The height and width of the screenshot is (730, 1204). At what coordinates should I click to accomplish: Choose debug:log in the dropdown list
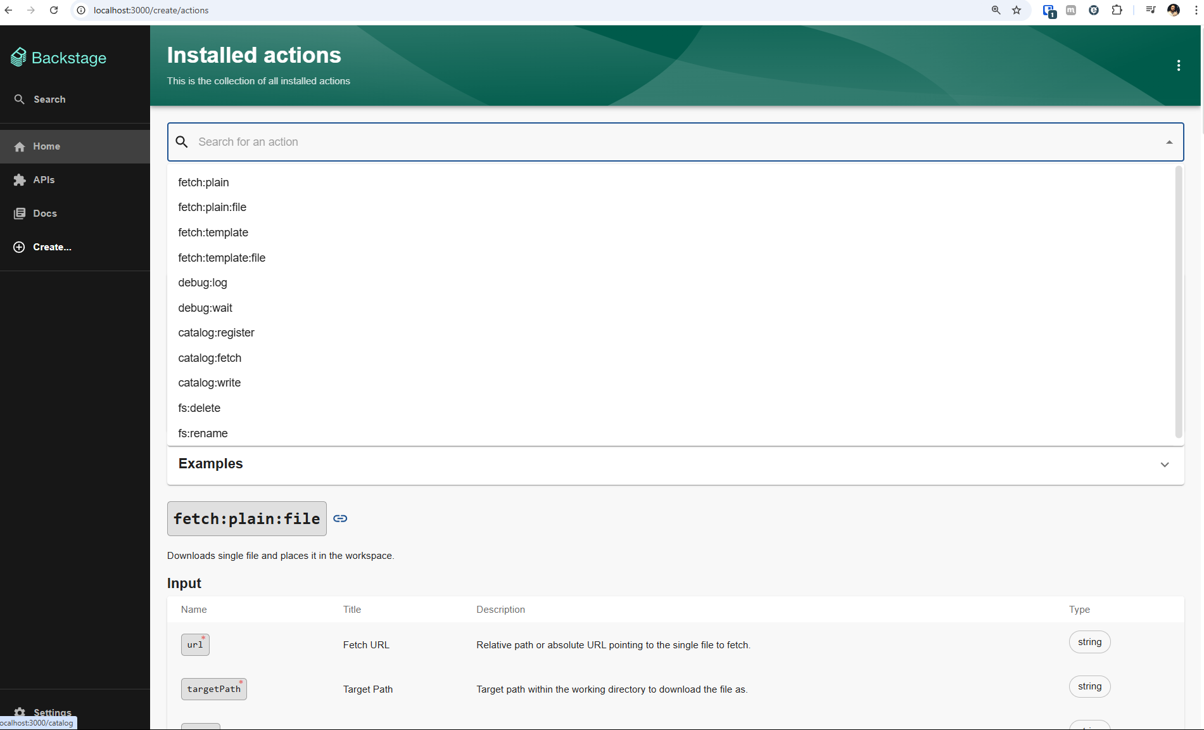(x=202, y=283)
